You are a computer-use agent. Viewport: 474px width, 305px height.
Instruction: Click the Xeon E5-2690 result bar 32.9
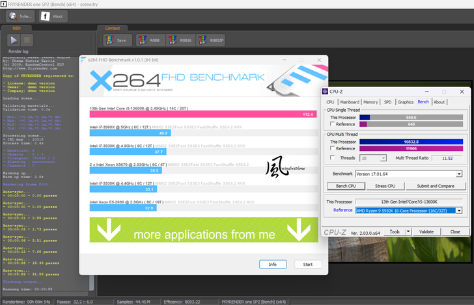click(x=123, y=207)
